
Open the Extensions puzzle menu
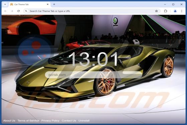[166, 11]
